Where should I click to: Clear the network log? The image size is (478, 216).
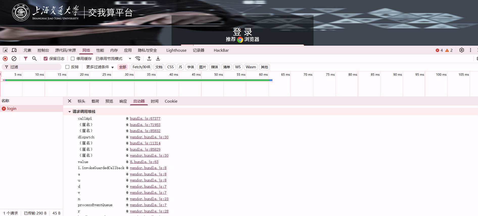[14, 59]
